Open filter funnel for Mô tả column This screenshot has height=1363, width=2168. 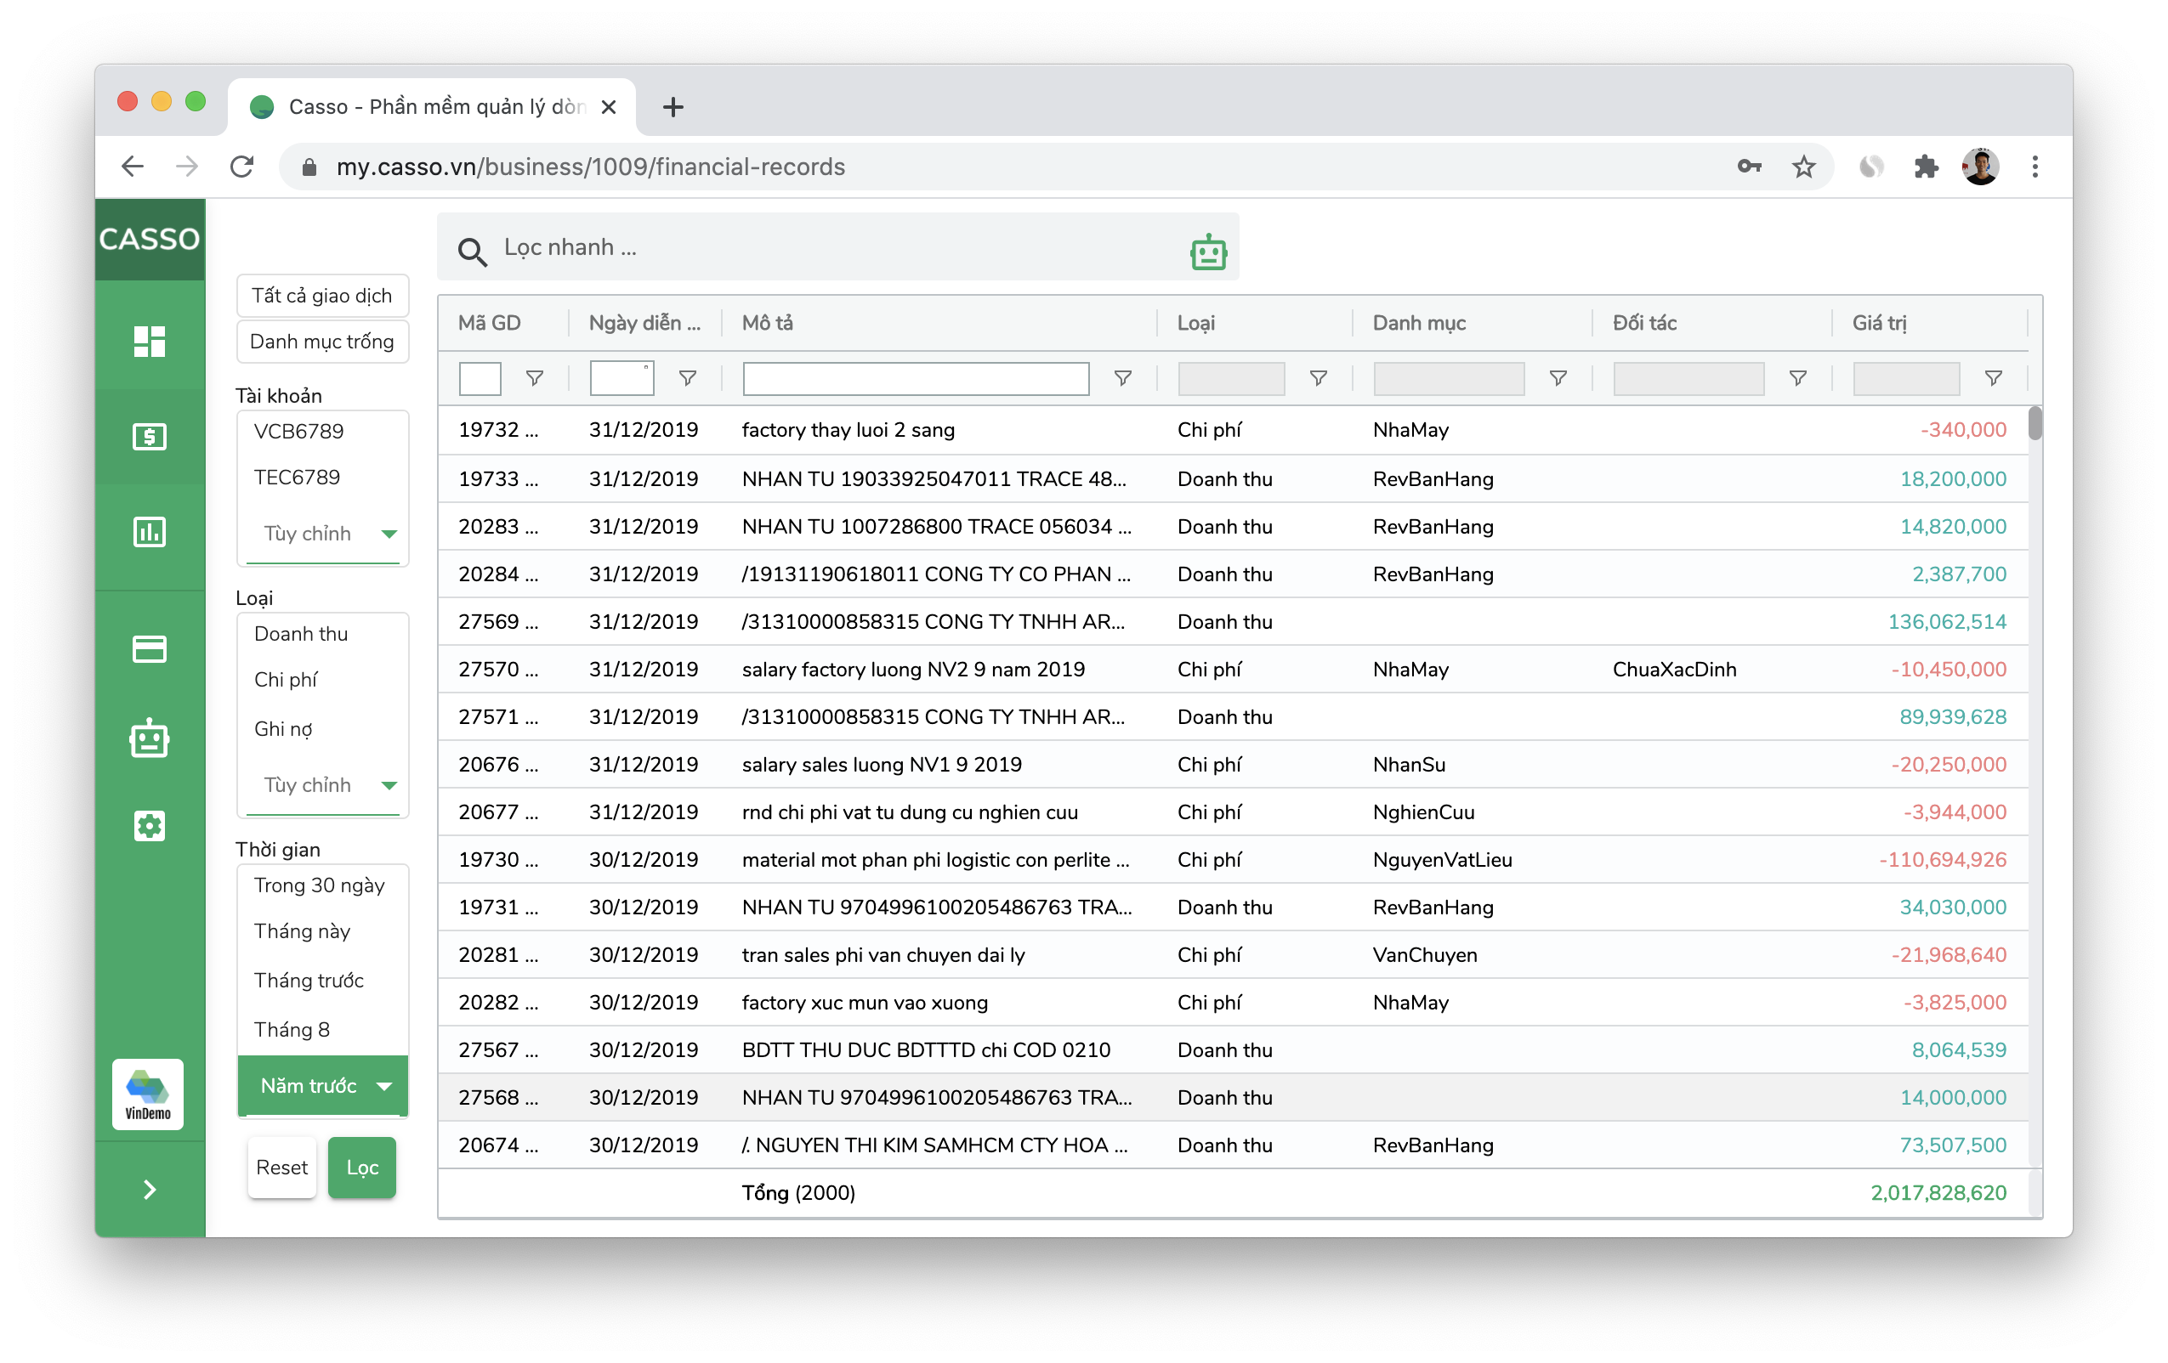click(1121, 378)
